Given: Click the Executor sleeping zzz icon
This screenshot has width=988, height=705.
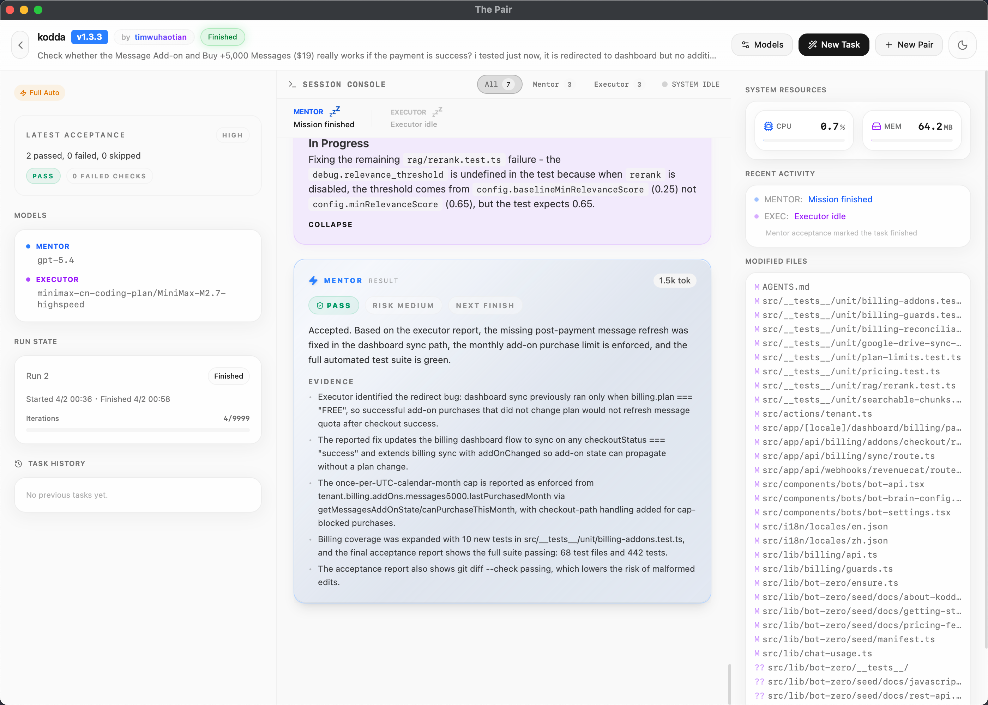Looking at the screenshot, I should point(437,112).
